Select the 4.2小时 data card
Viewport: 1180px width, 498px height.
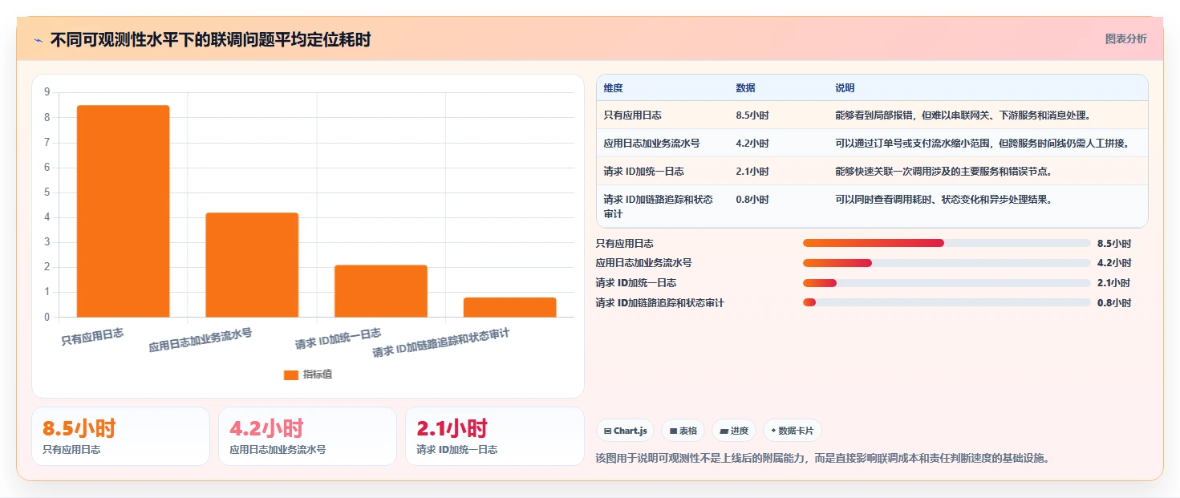(x=307, y=436)
